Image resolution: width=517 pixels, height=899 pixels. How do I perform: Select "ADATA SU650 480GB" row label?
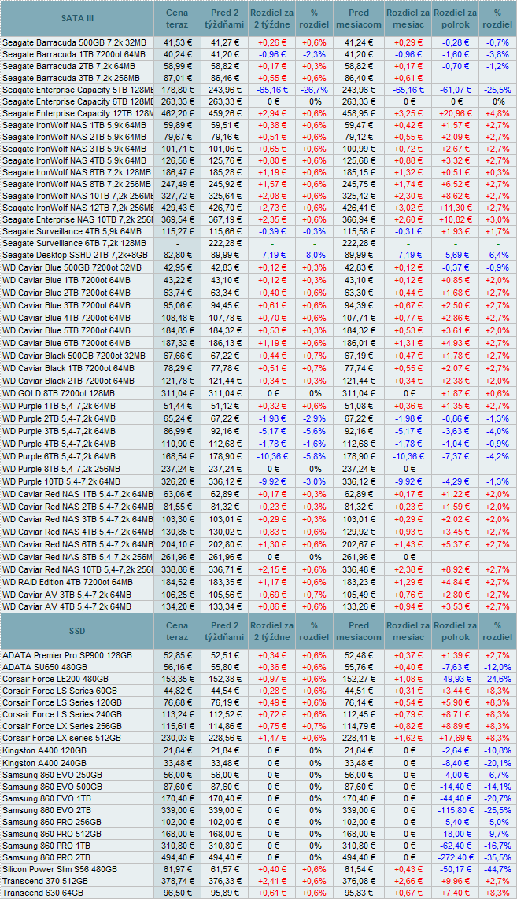[x=45, y=667]
